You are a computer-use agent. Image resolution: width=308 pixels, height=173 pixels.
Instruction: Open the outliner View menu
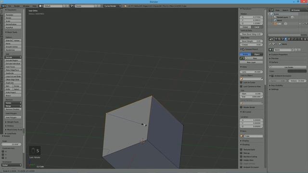pyautogui.click(x=277, y=10)
